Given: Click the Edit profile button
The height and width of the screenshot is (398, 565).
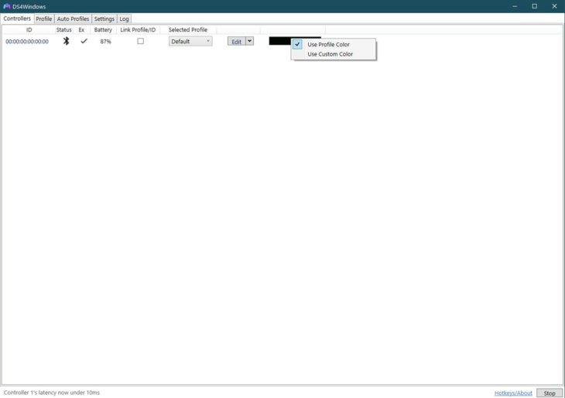Looking at the screenshot, I should point(236,42).
